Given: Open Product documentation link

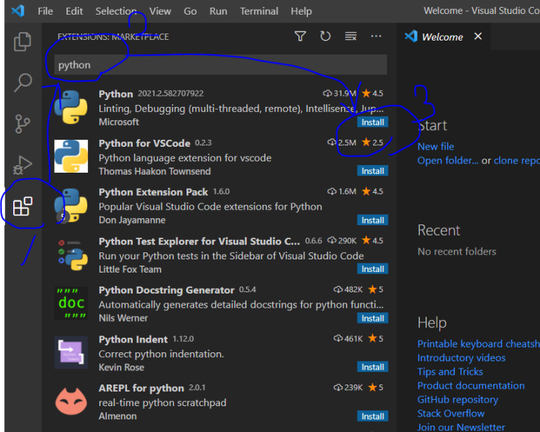Looking at the screenshot, I should point(471,385).
